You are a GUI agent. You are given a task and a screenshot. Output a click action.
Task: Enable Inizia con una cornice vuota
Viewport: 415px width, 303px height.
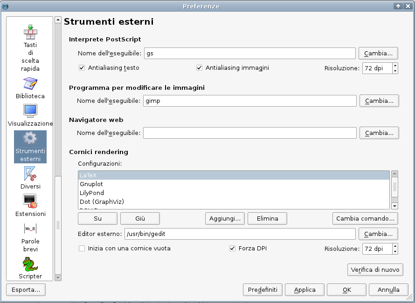point(82,249)
